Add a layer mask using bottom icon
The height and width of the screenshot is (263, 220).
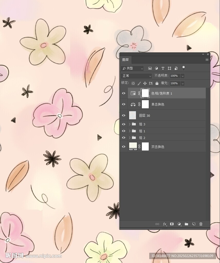point(172,224)
